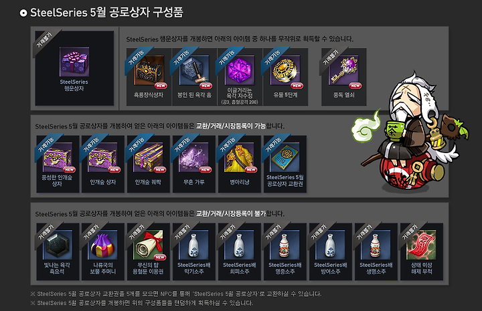Viewport: 482px width, 311px height.
Task: Select the SteelSeries배 생명소주 bottle icon
Action: [376, 245]
